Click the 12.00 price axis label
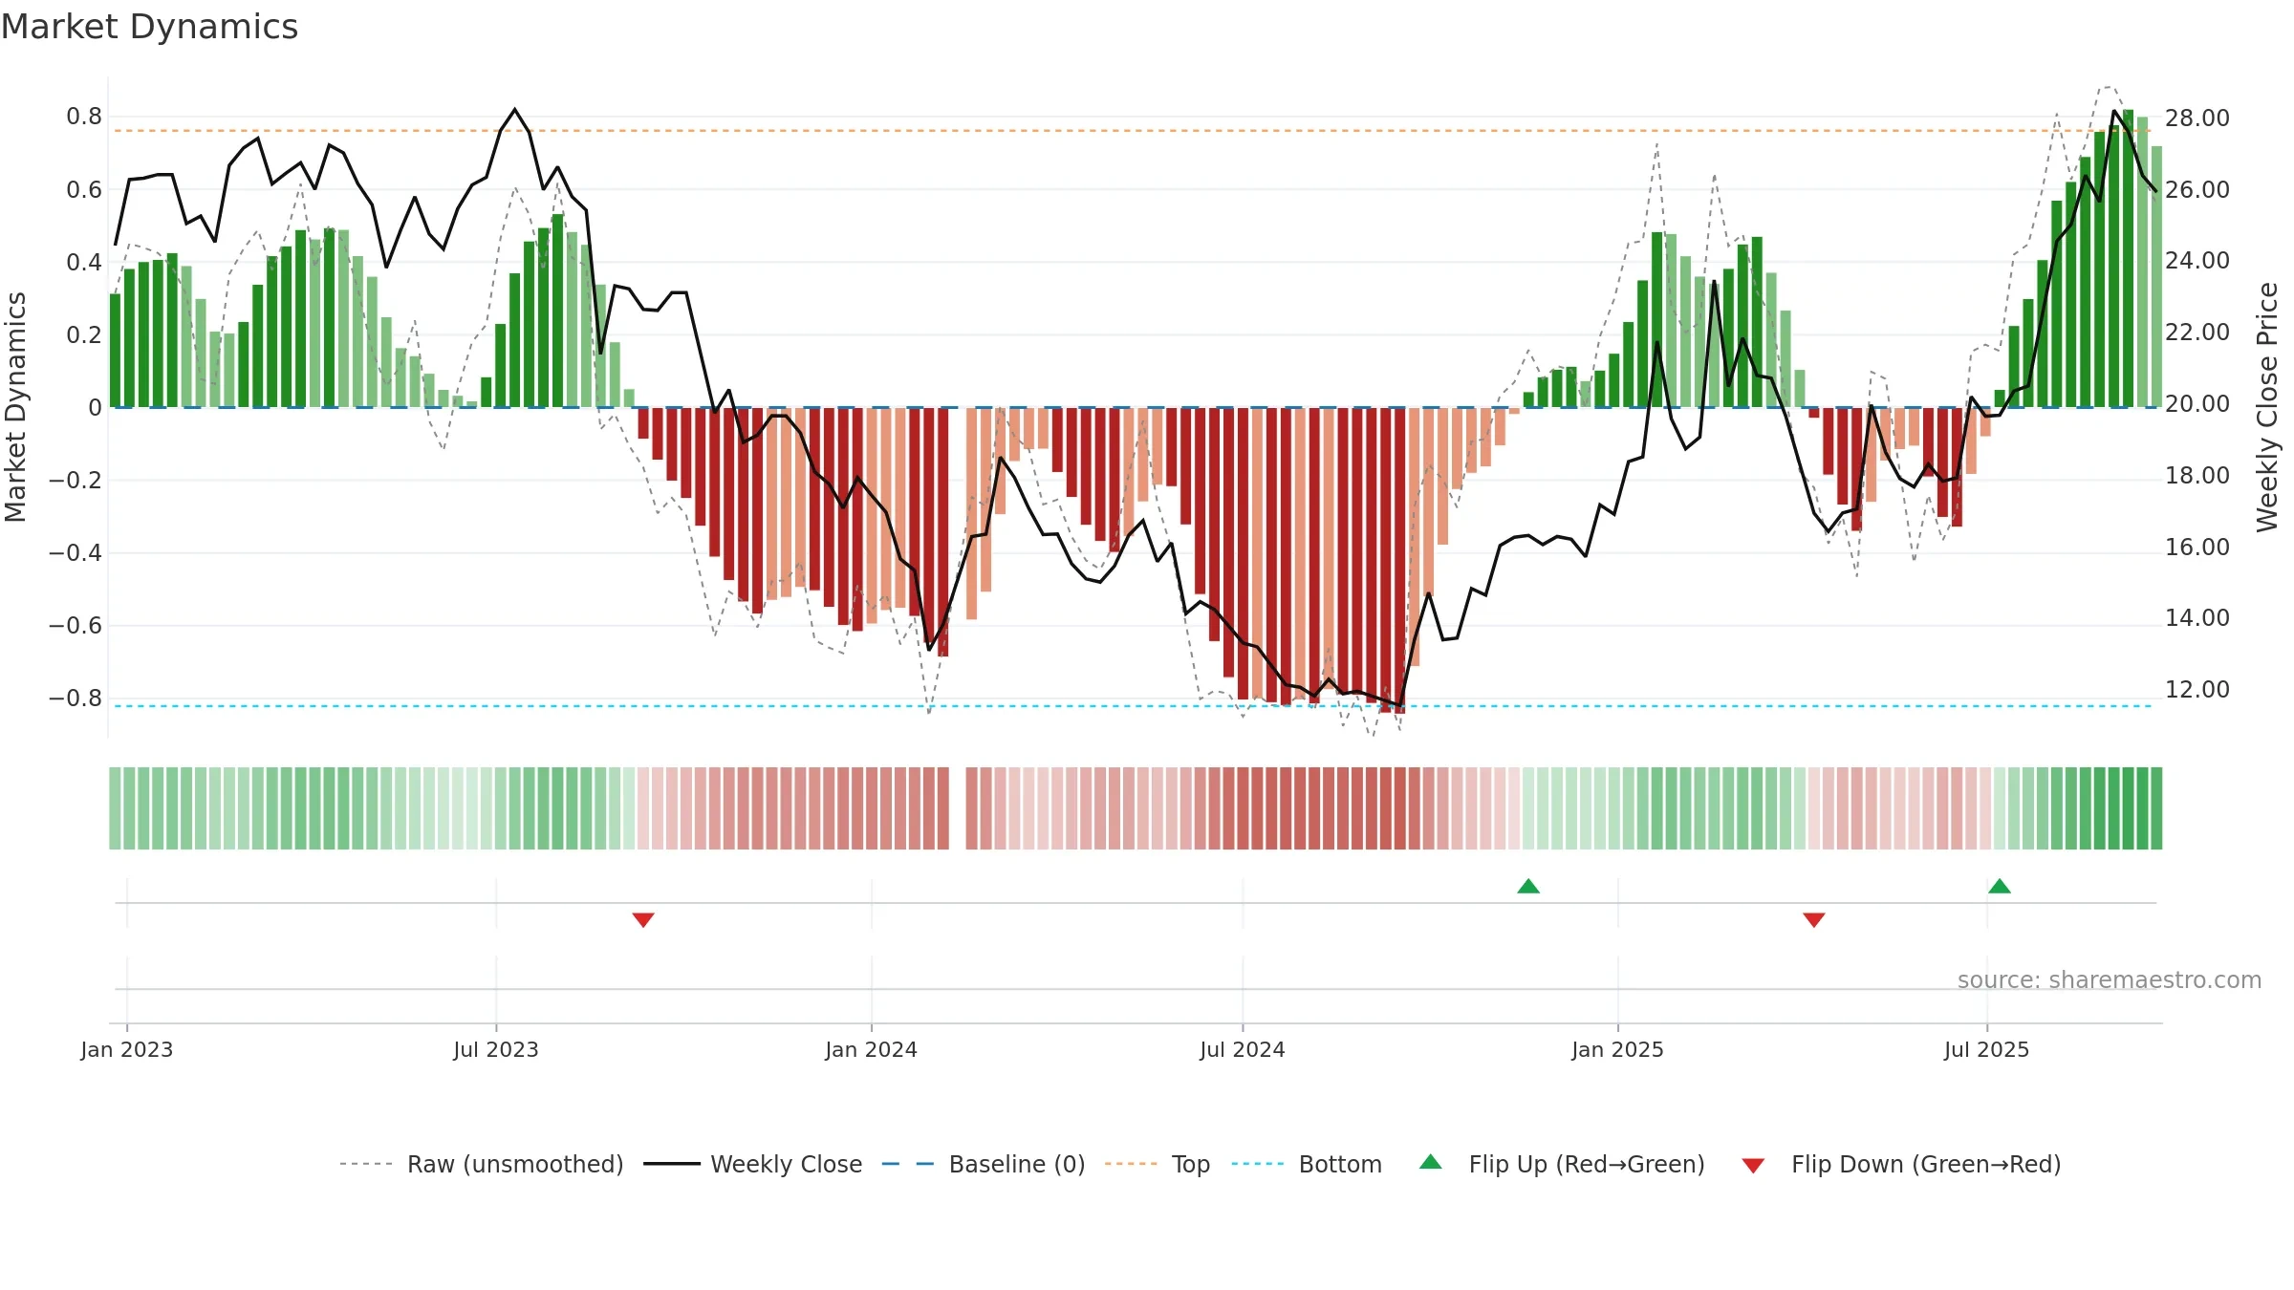The width and height of the screenshot is (2294, 1290). click(2197, 690)
